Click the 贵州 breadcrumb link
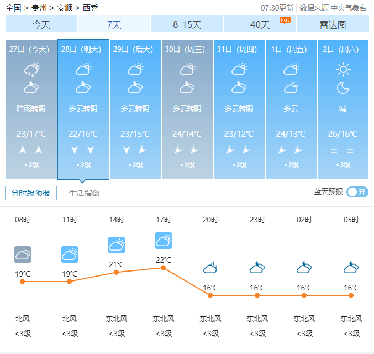 [x=39, y=8]
